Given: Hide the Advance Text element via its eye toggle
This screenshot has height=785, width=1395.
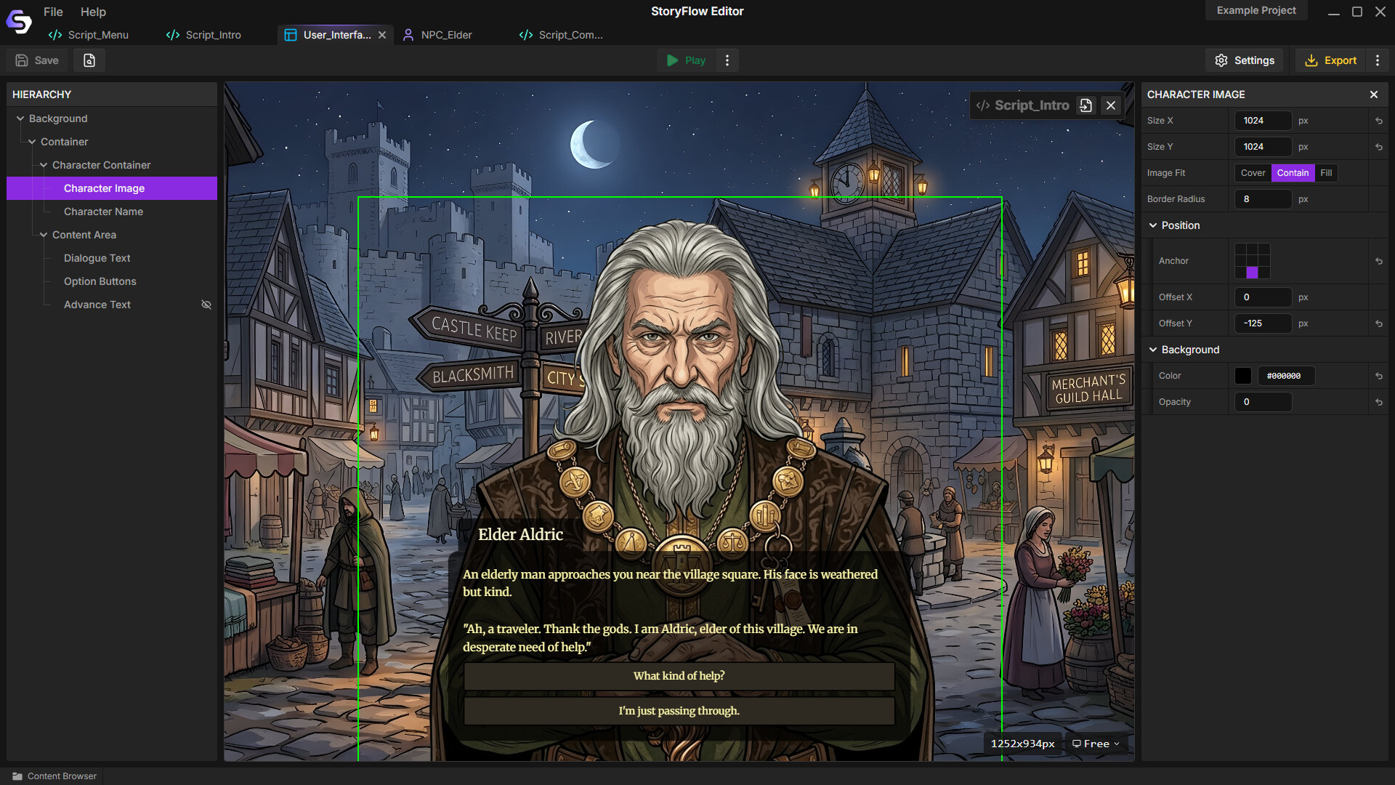Looking at the screenshot, I should click(206, 304).
